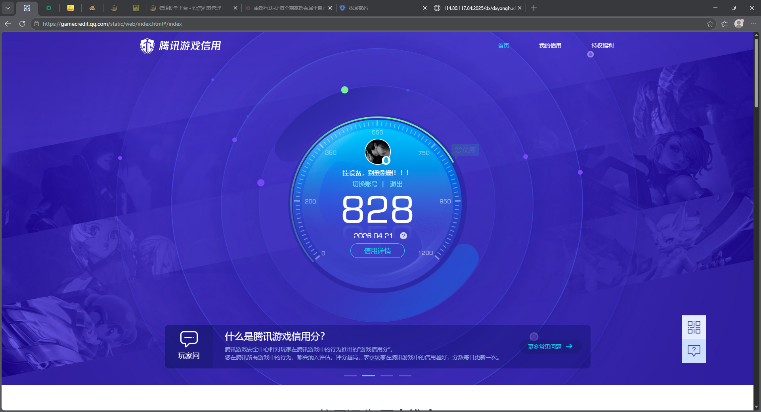Click the 信用详情 button
761x412 pixels.
377,251
